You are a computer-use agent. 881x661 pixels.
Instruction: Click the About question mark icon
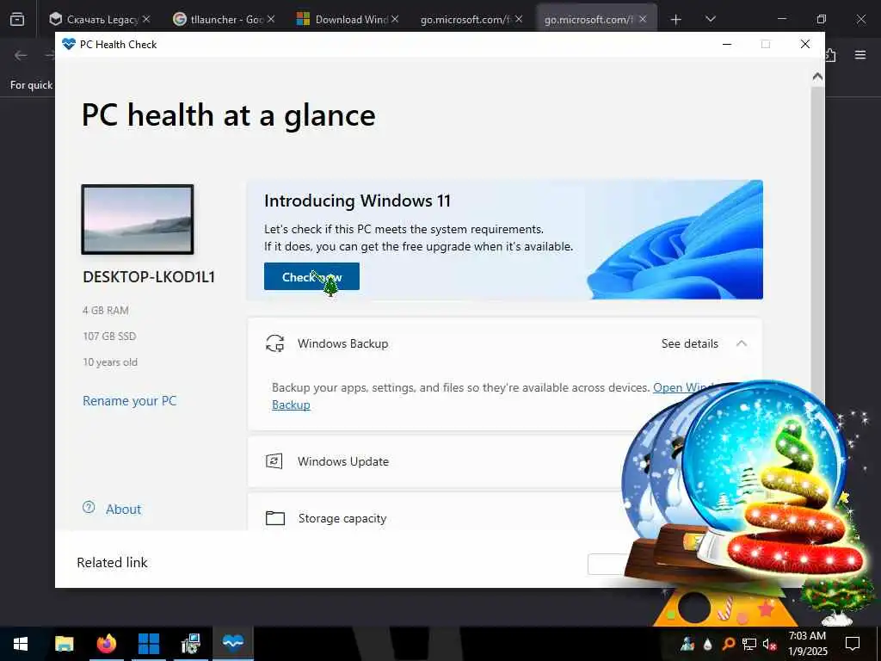click(x=89, y=508)
